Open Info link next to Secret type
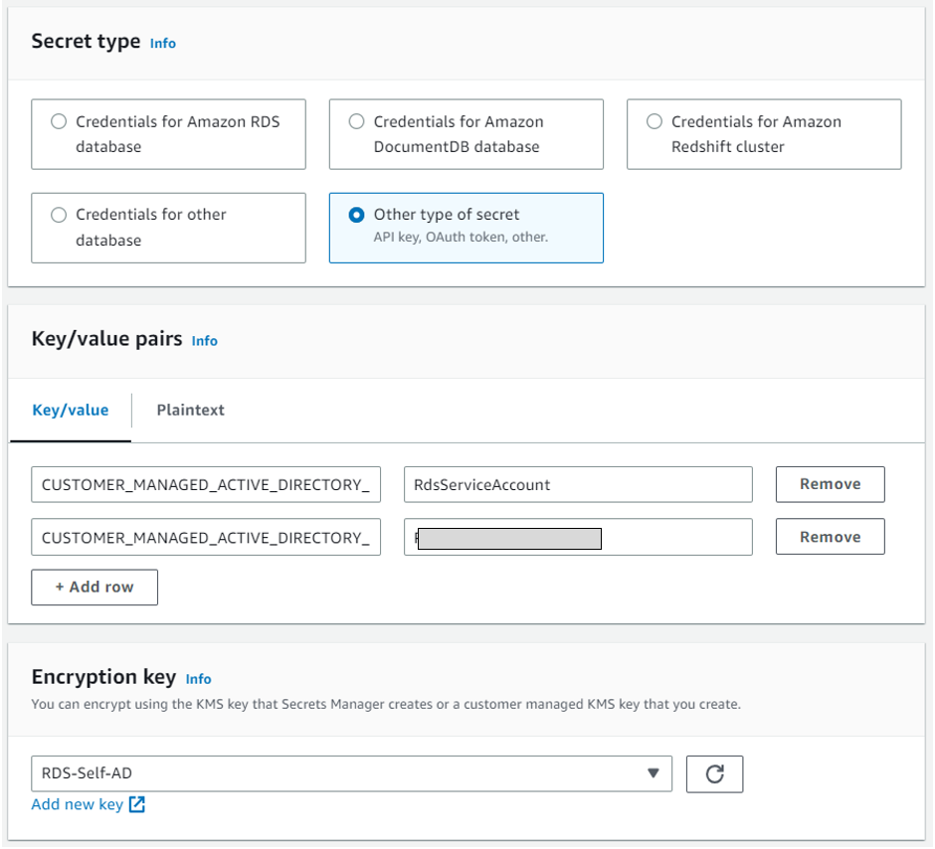This screenshot has height=849, width=935. coord(163,43)
